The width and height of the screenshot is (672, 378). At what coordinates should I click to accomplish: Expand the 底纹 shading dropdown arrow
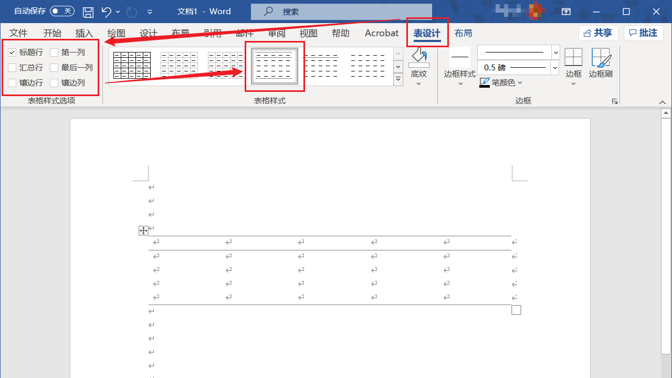point(419,83)
